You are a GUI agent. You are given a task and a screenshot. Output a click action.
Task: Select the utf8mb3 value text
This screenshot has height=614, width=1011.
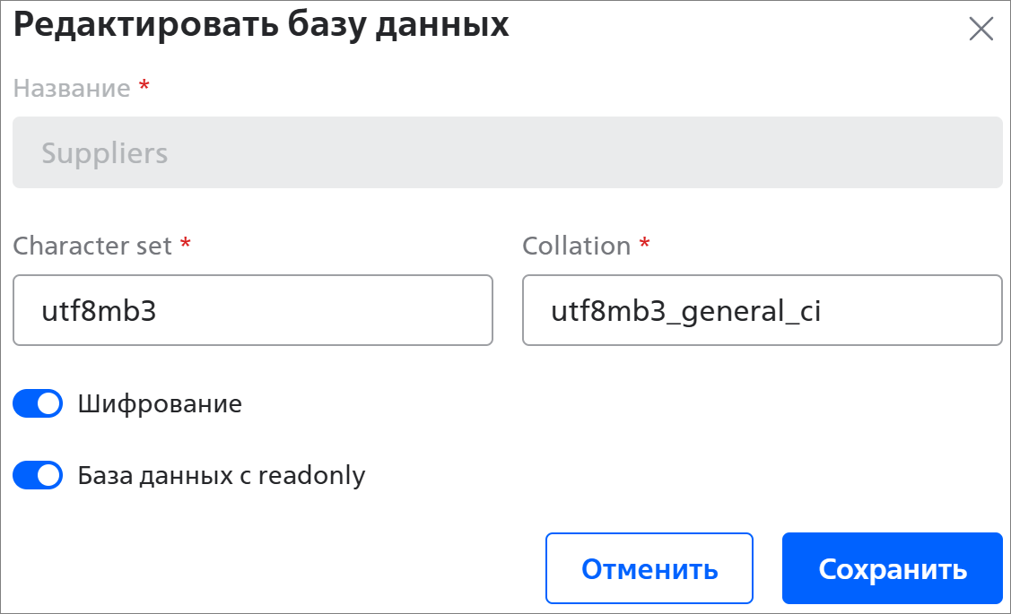[x=99, y=311]
